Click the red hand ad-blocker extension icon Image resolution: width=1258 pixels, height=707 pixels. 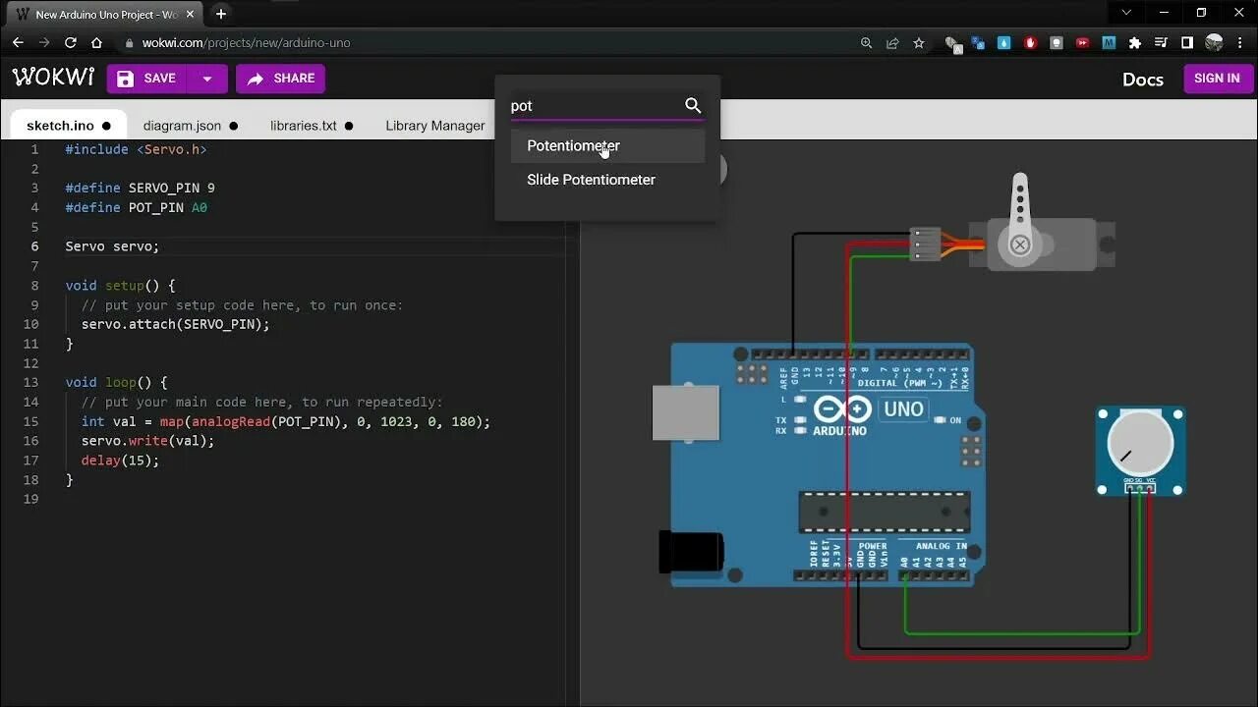1030,43
